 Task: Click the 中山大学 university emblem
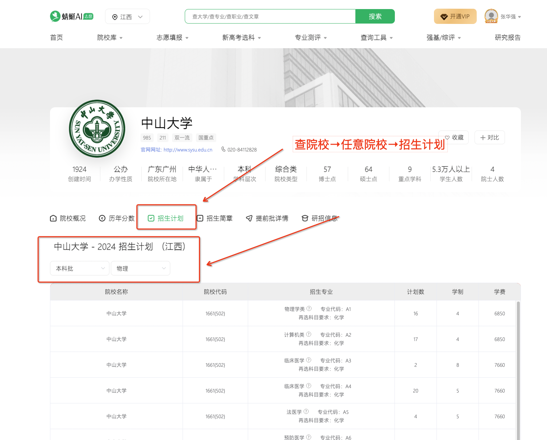tap(97, 129)
